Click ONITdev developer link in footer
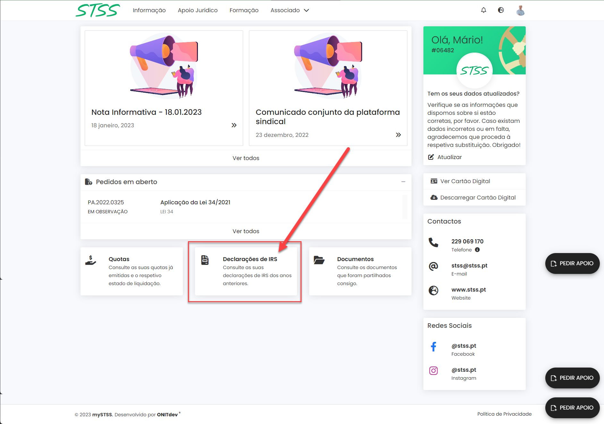Screen dimensions: 604x424 167,415
